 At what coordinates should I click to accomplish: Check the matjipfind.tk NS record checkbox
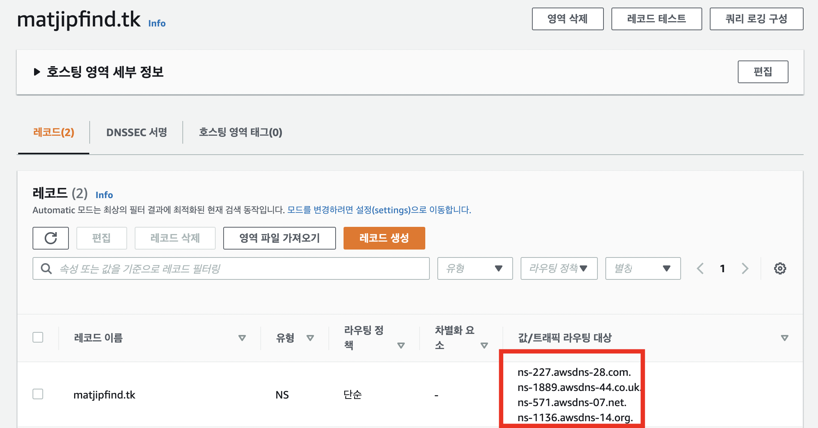[x=38, y=394]
